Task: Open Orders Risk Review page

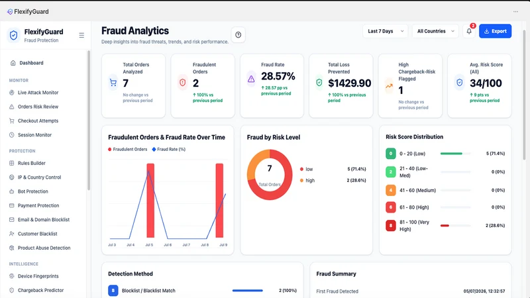Action: coord(38,107)
